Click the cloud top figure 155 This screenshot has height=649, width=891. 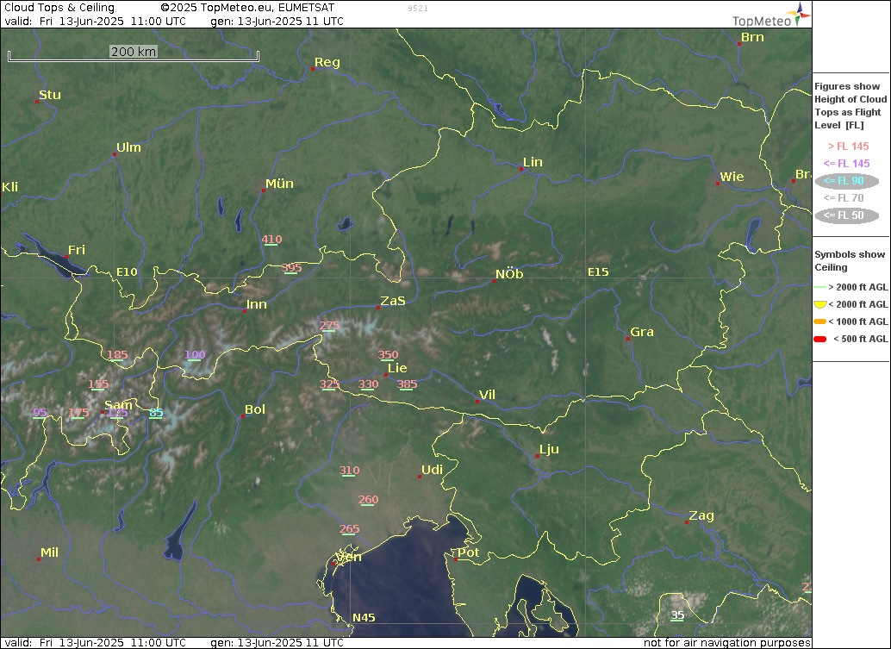coord(98,384)
